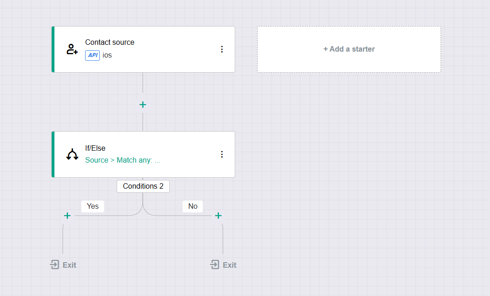Screen dimensions: 490x296
Task: Open the Contact source three-dot menu
Action: (x=222, y=49)
